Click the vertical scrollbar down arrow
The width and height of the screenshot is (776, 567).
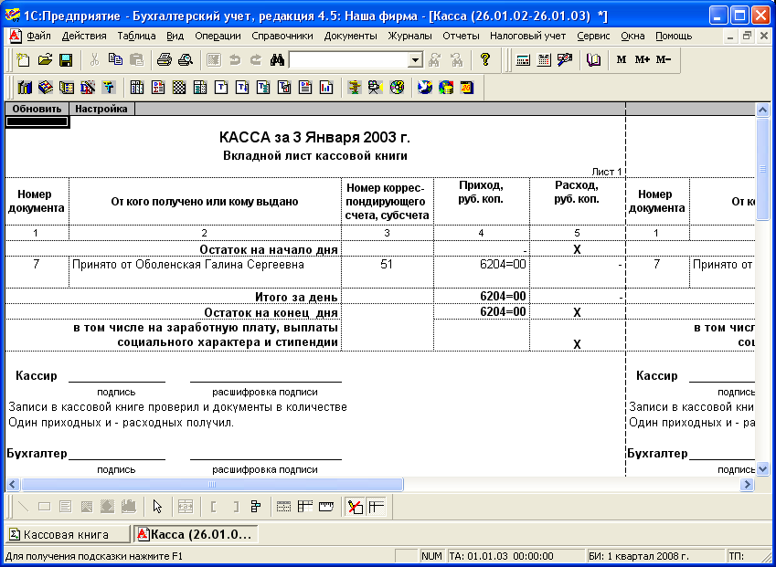[x=762, y=468]
